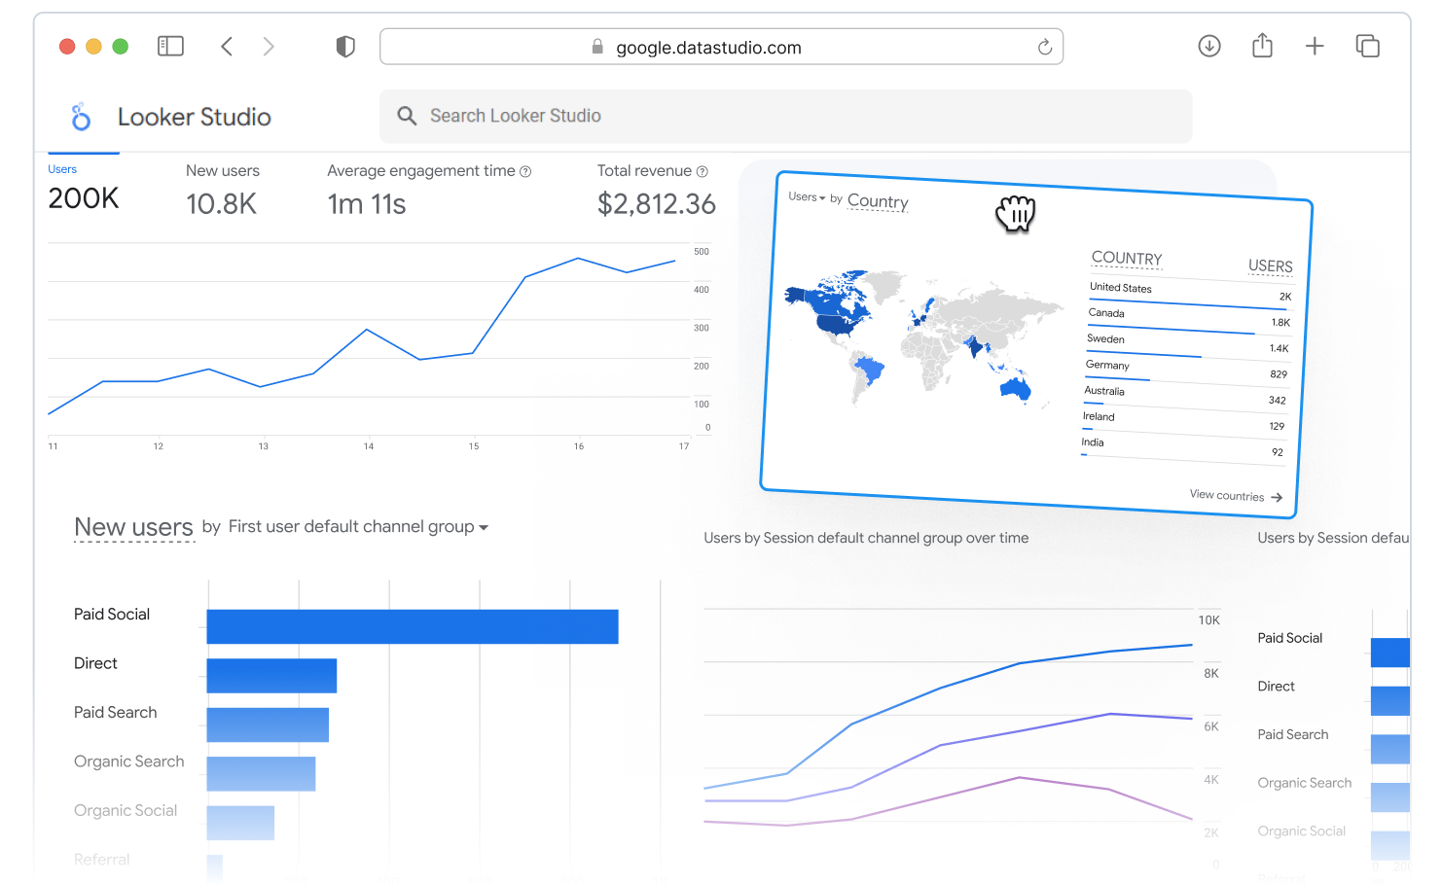Viewport: 1442px width, 884px height.
Task: Open a new browser tab with the plus button
Action: 1315,46
